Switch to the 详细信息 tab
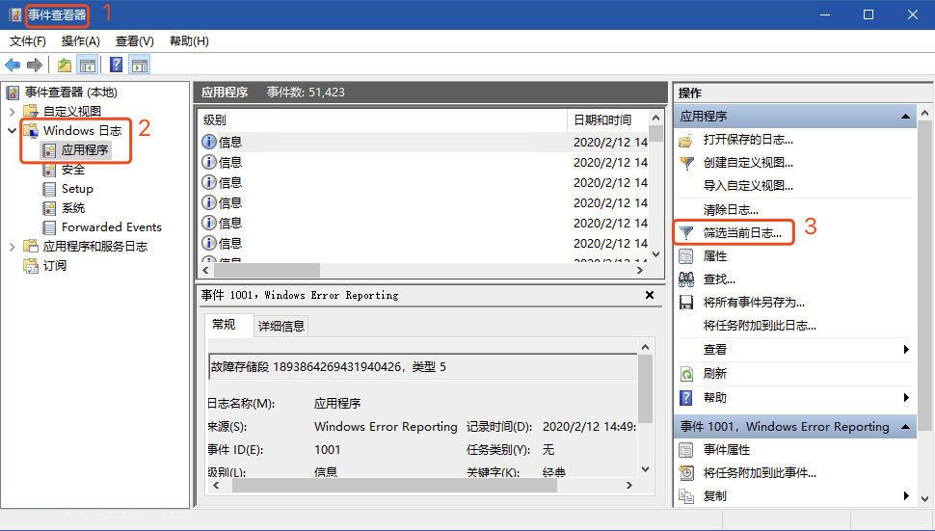This screenshot has height=531, width=935. point(280,326)
